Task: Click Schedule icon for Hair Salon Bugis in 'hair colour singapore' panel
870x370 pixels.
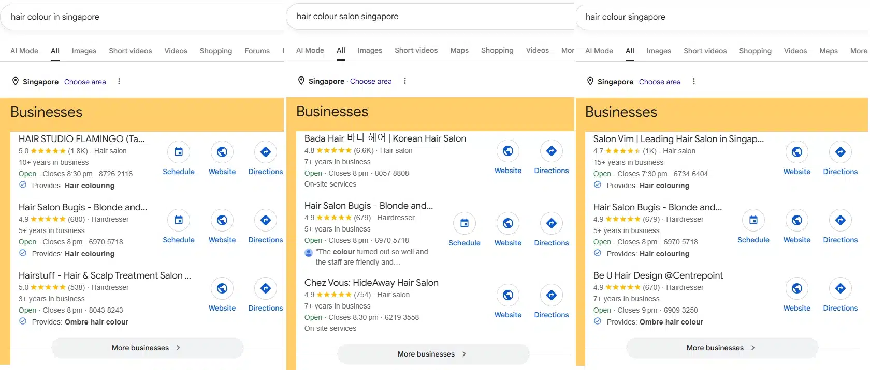Action: (x=753, y=220)
